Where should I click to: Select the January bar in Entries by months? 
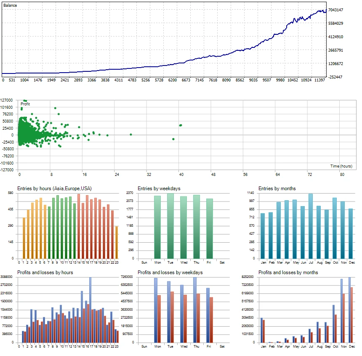click(263, 236)
